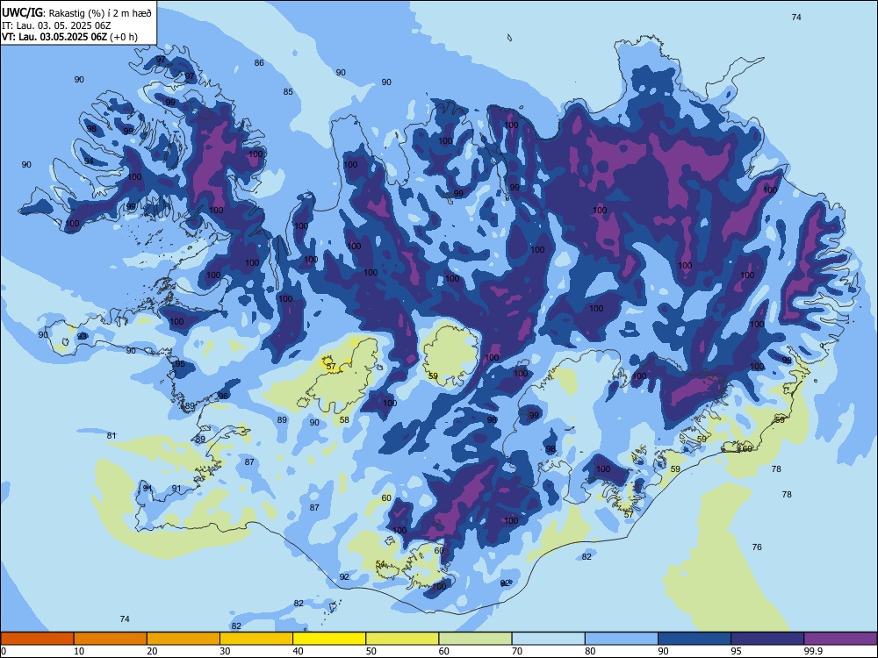Select the '54' humidity value near the south coast

click(x=380, y=563)
